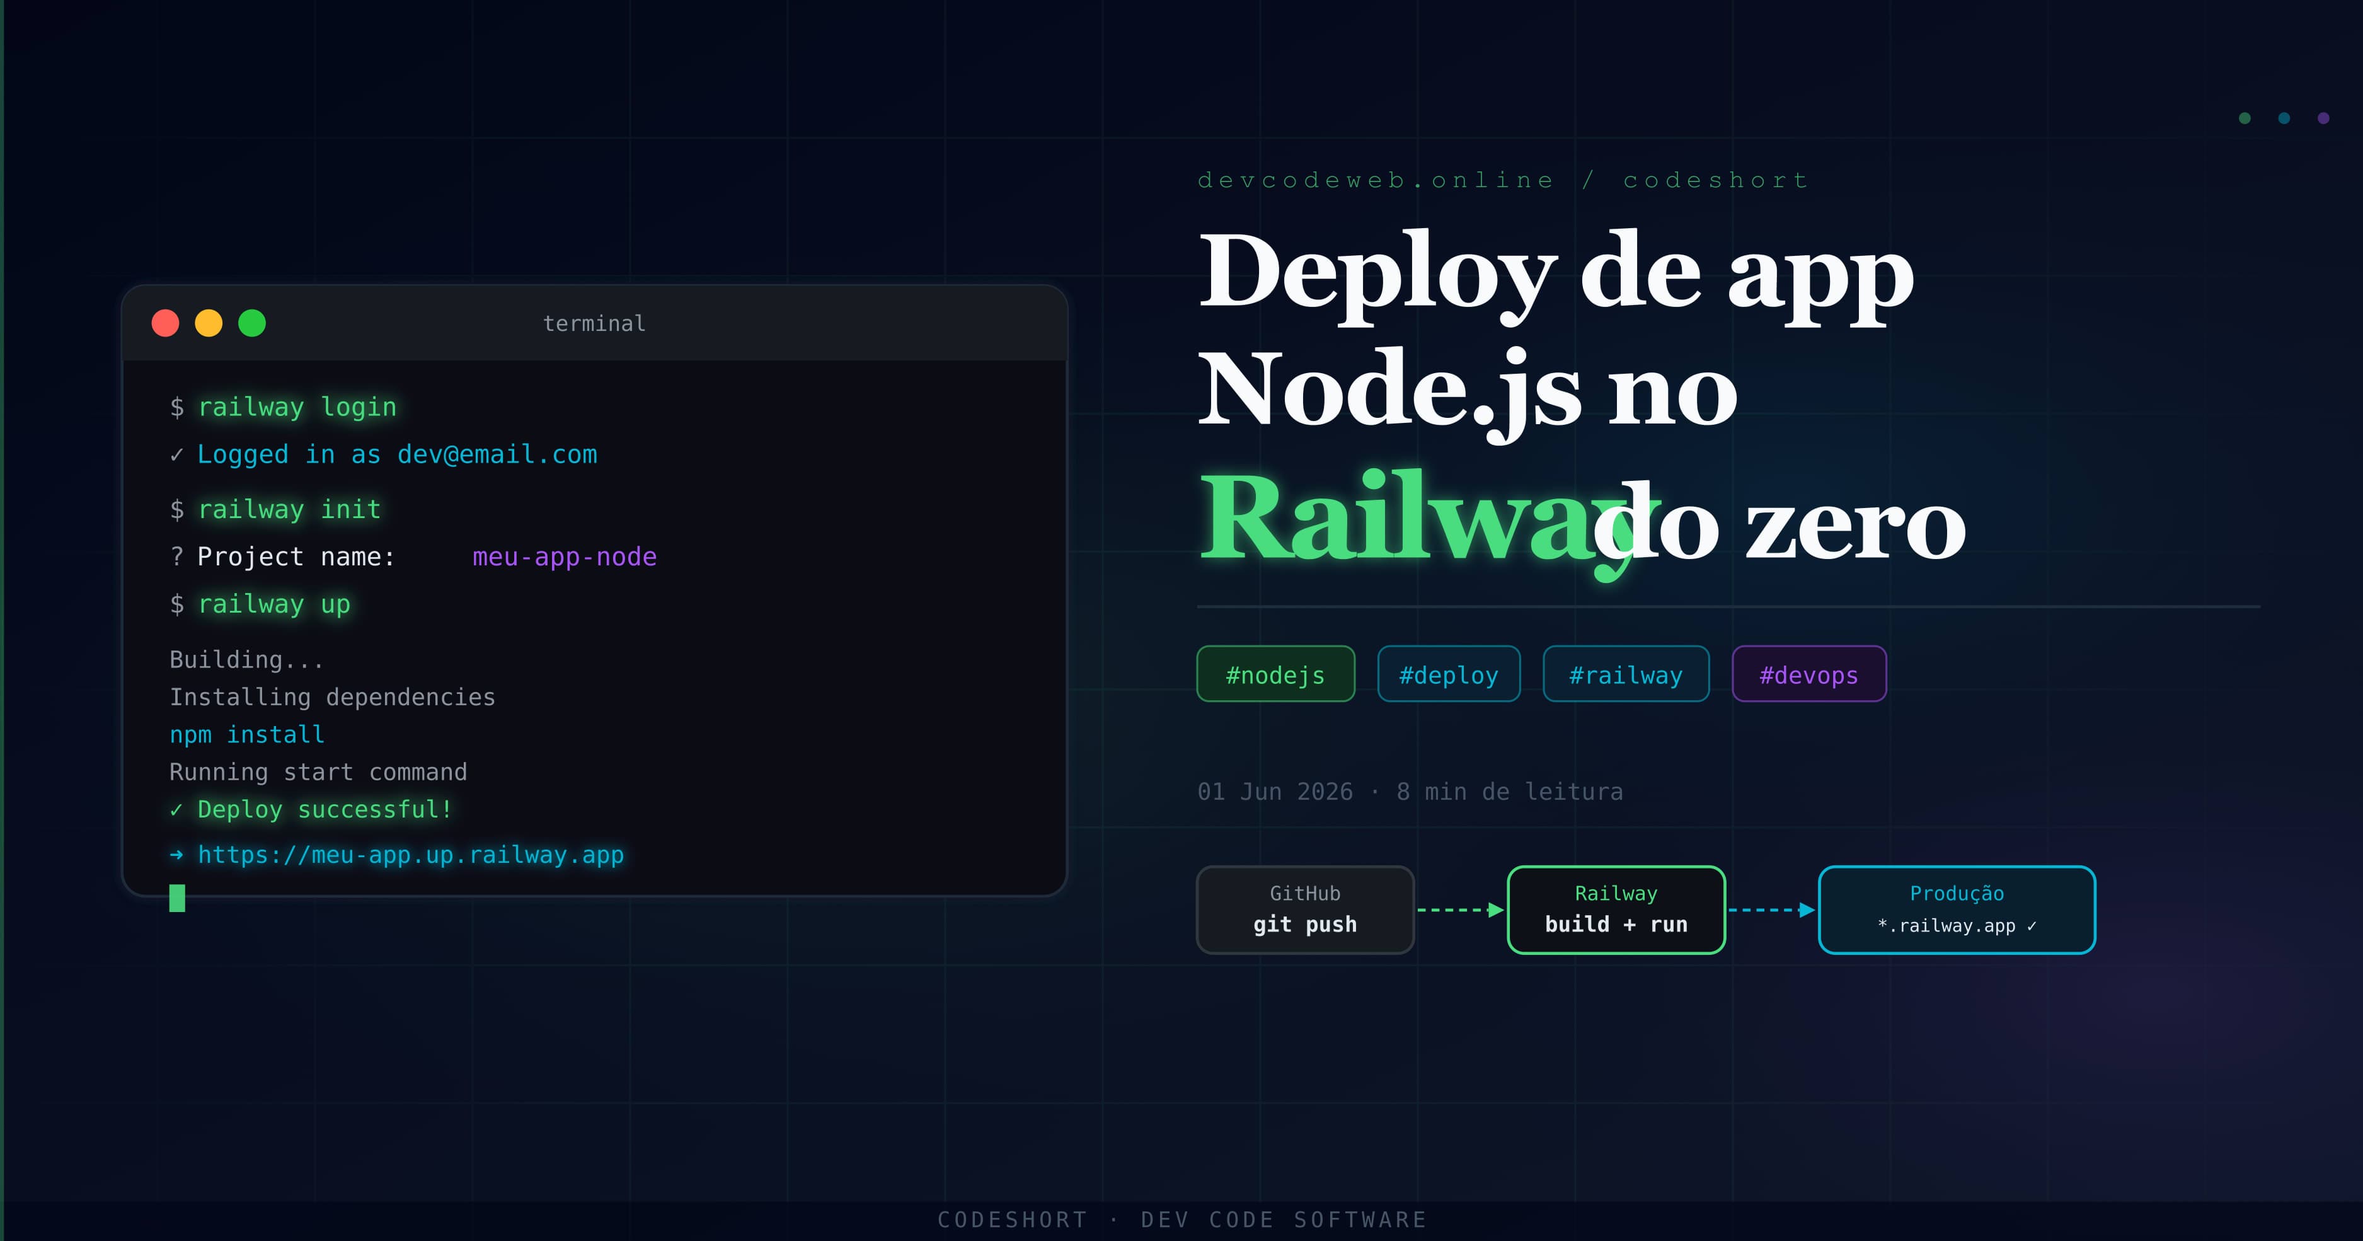Click the "Installing dependencies" line

pyautogui.click(x=332, y=697)
